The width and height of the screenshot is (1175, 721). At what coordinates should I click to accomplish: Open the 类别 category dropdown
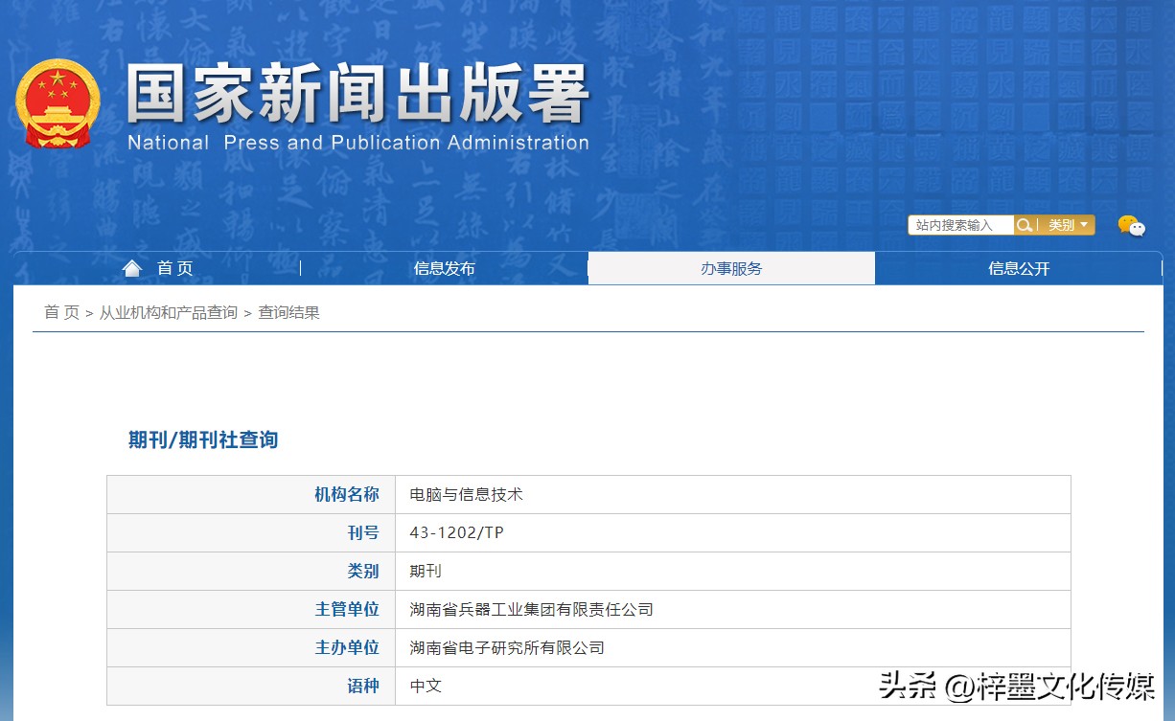point(1062,224)
